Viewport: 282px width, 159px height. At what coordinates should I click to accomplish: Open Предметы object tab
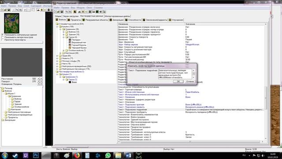pyautogui.click(x=74, y=20)
